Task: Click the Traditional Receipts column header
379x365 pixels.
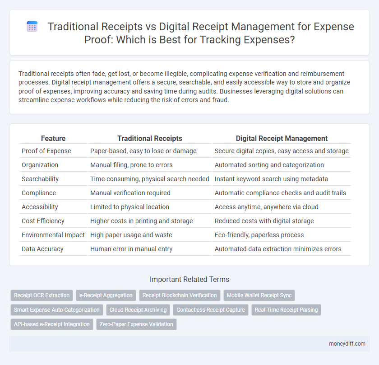Action: click(150, 138)
